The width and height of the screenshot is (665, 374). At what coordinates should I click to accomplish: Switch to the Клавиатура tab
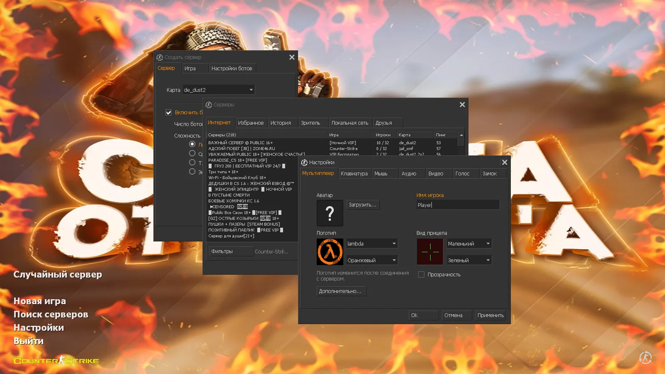pyautogui.click(x=354, y=174)
